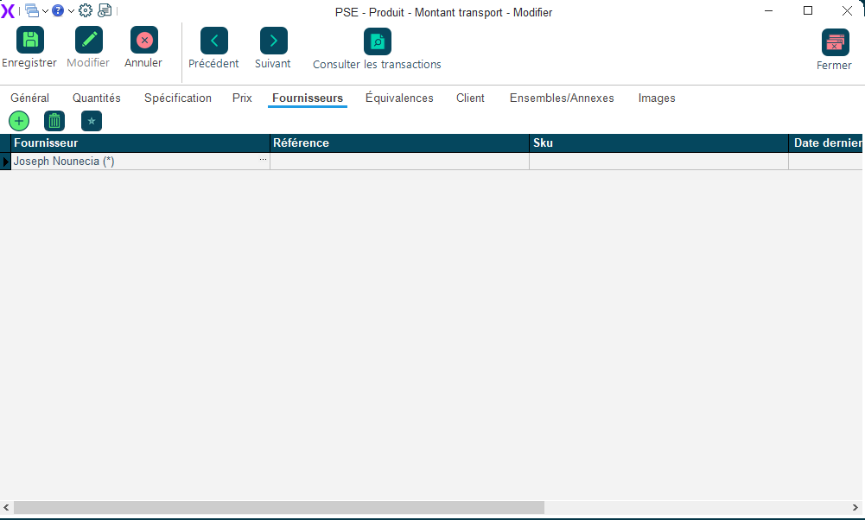Click the horizontal scrollbar thumb

279,507
